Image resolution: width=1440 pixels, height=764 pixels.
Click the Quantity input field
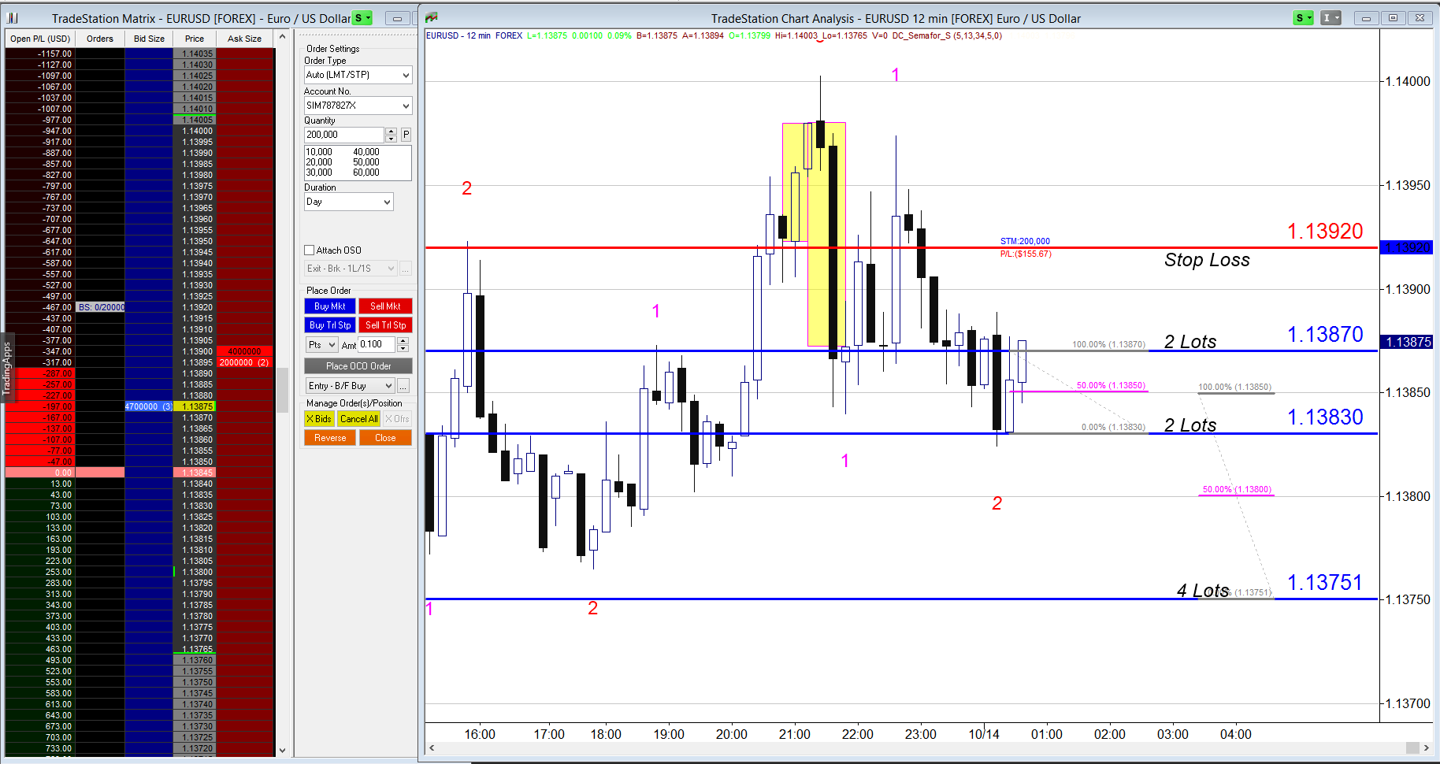click(x=344, y=135)
